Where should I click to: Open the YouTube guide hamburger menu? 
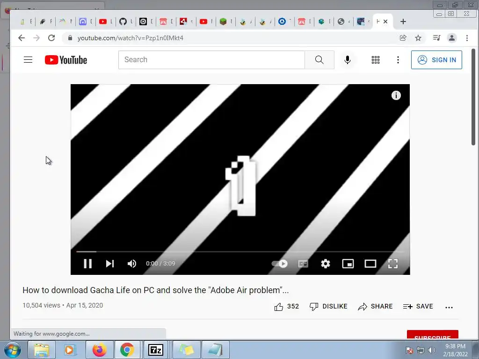pyautogui.click(x=28, y=59)
